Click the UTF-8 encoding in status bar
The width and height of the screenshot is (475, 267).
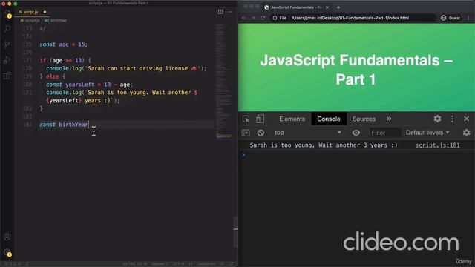pos(178,264)
